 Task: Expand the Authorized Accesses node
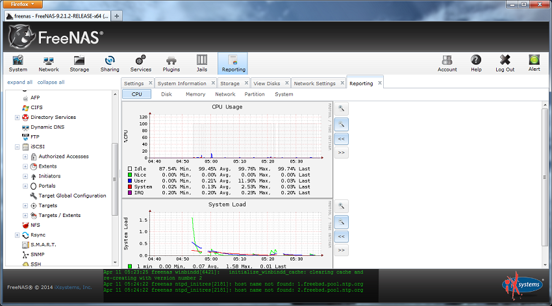click(25, 157)
